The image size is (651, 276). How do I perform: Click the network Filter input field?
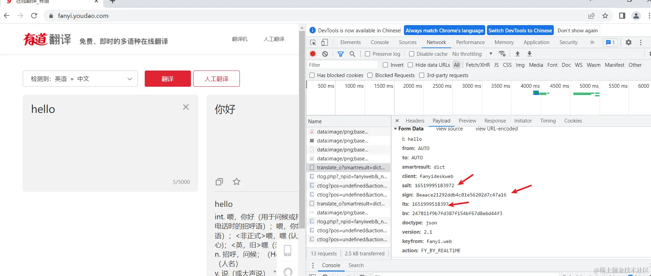click(x=342, y=65)
